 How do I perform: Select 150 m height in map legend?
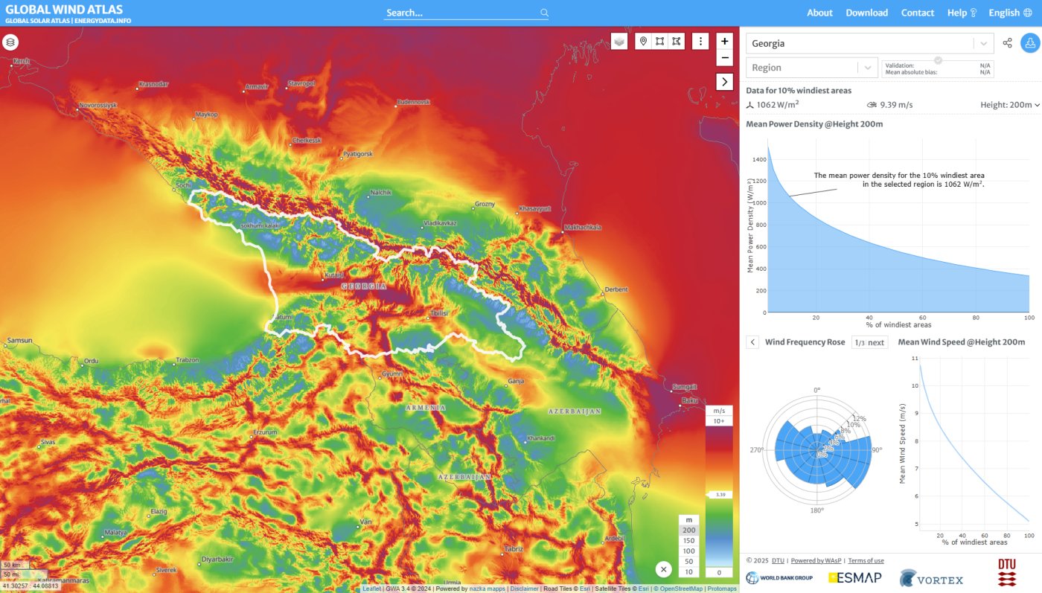[689, 541]
